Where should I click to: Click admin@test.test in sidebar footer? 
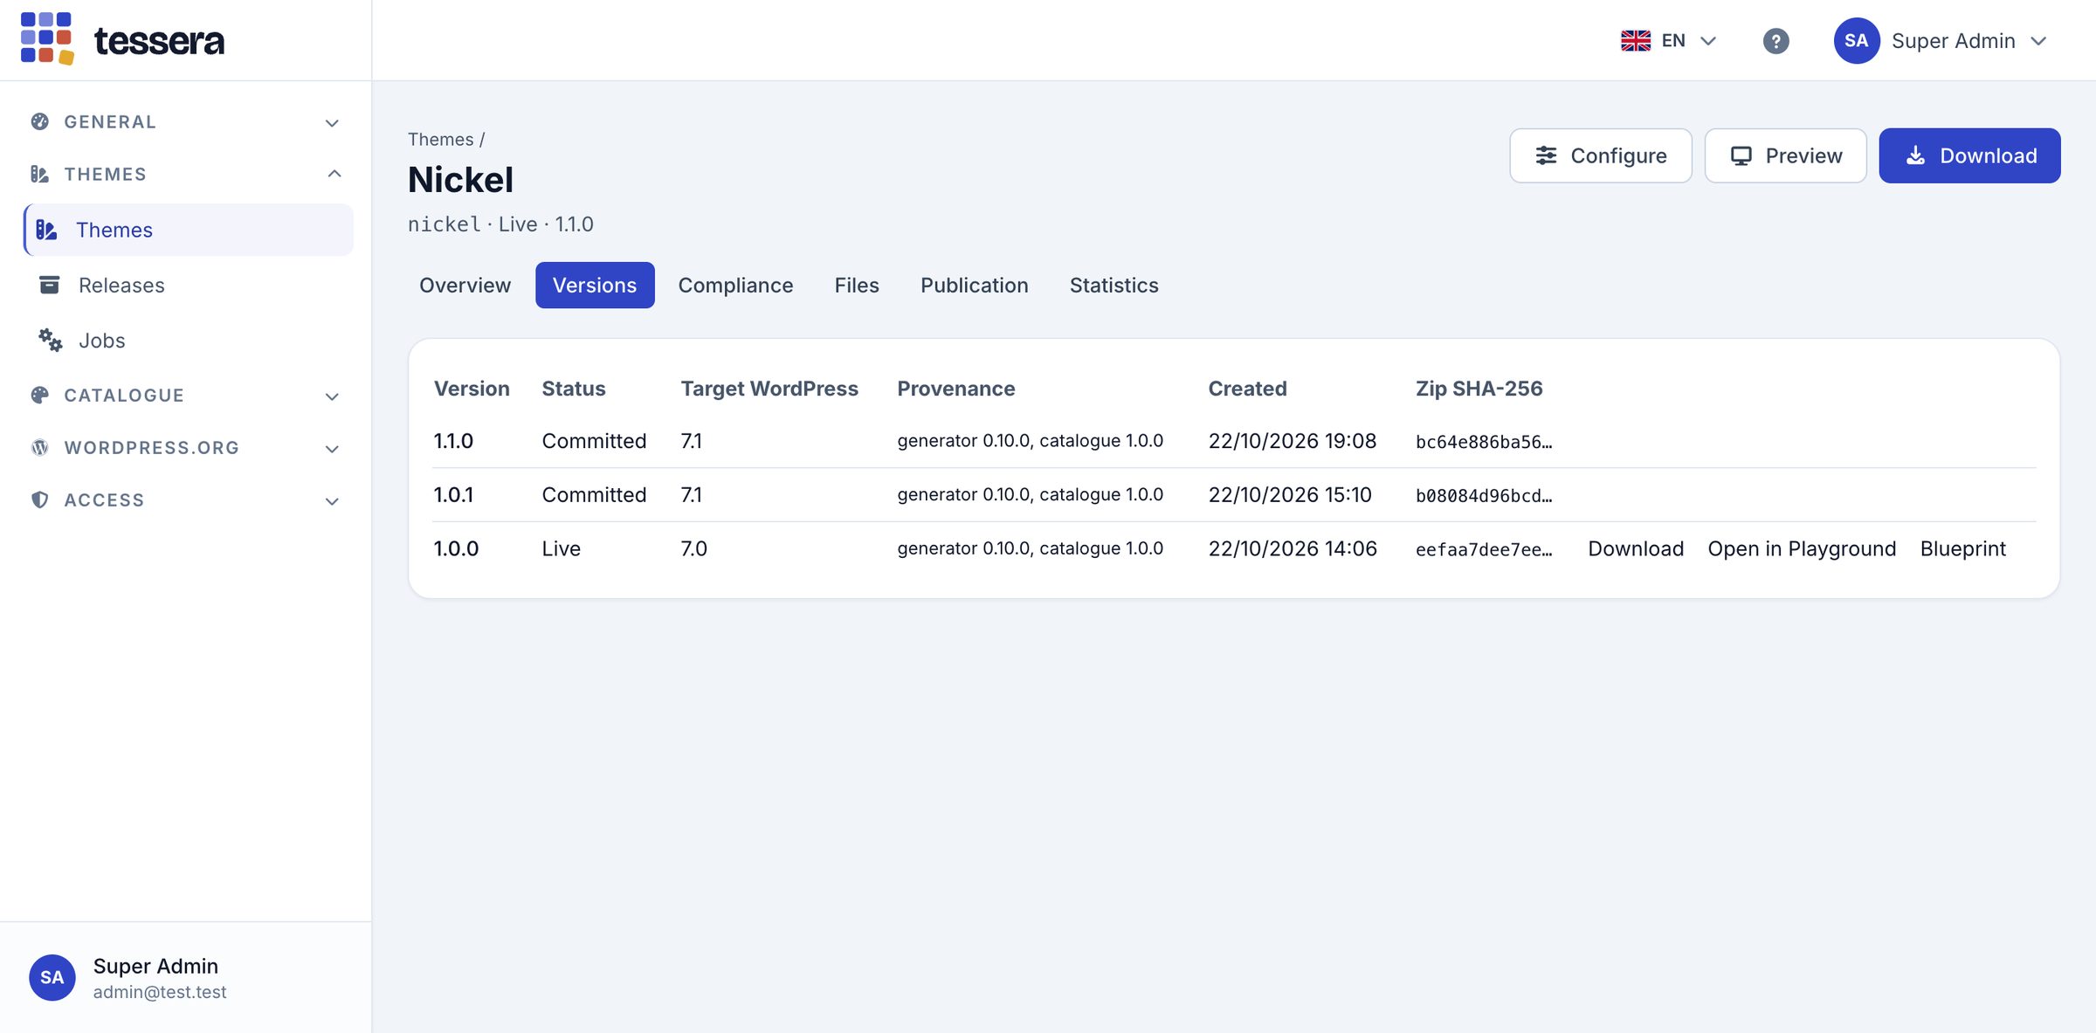click(160, 992)
